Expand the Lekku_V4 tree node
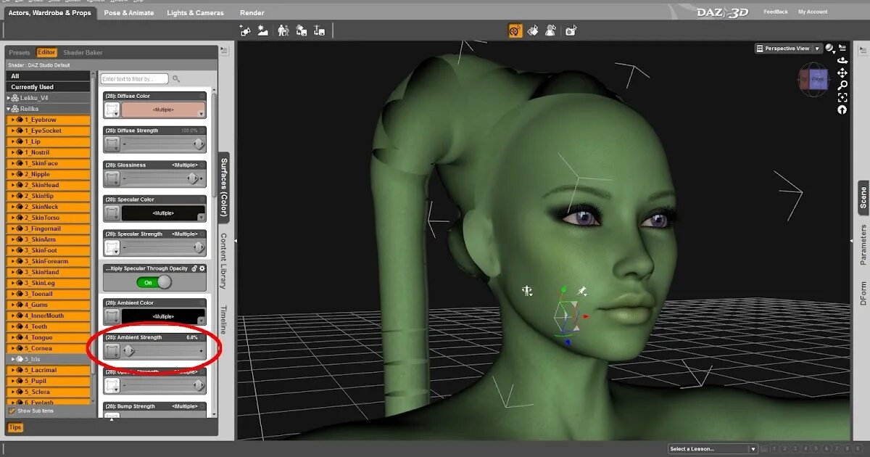 9,98
